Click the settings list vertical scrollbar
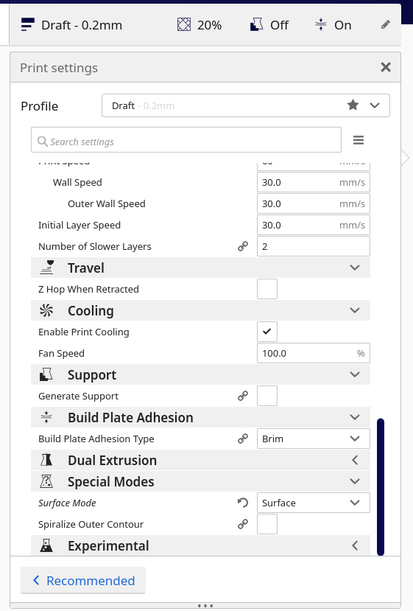Screen dimensions: 413x611 pyautogui.click(x=381, y=486)
